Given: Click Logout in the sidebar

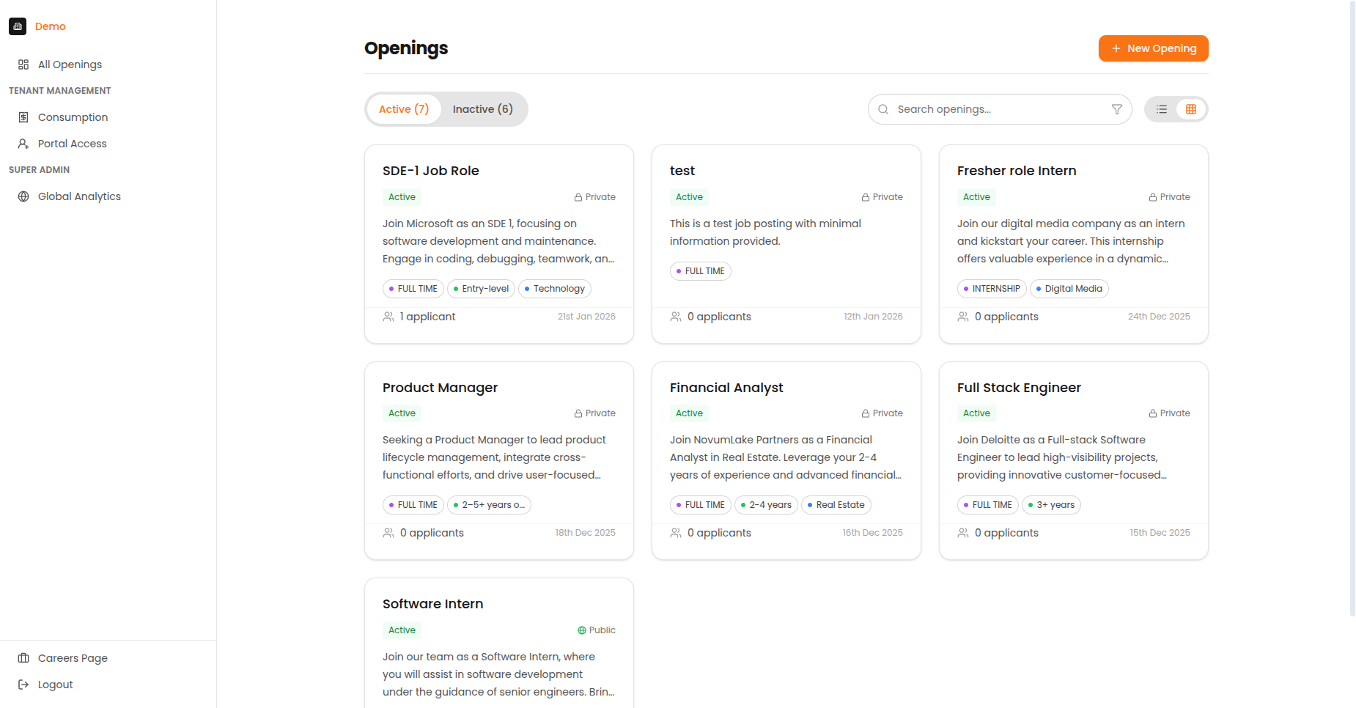Looking at the screenshot, I should (54, 684).
